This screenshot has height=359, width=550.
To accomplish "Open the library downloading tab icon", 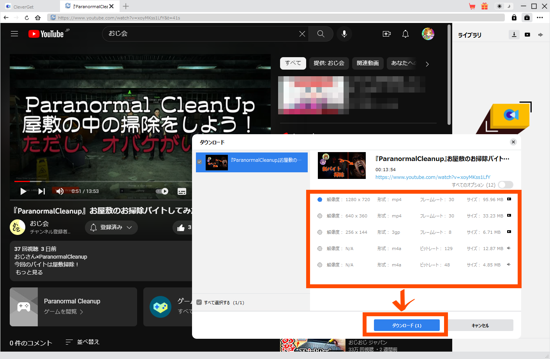I will point(514,35).
